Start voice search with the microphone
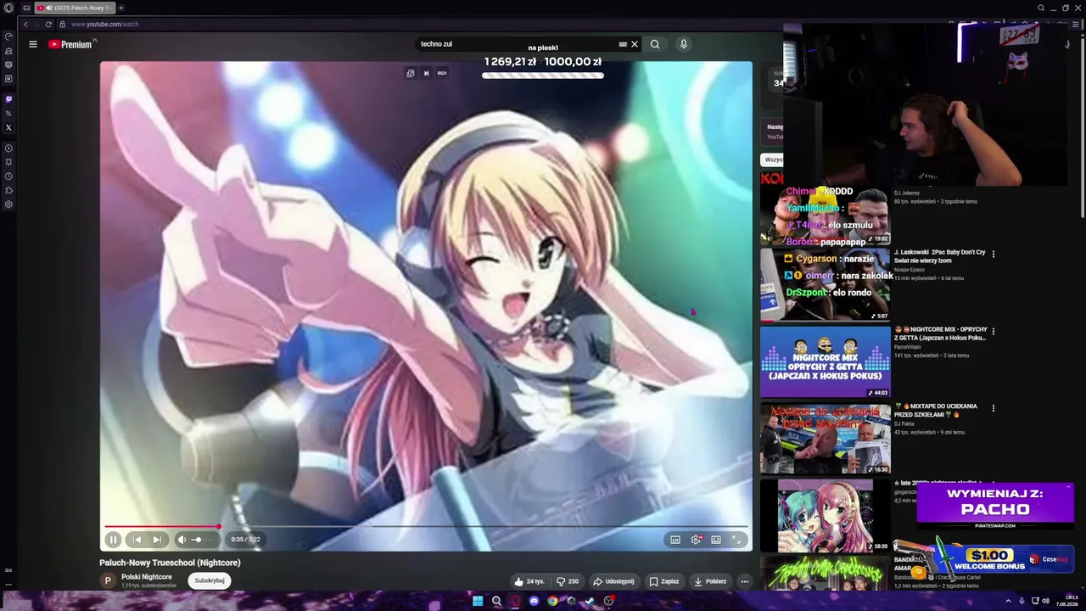The height and width of the screenshot is (611, 1086). (683, 44)
